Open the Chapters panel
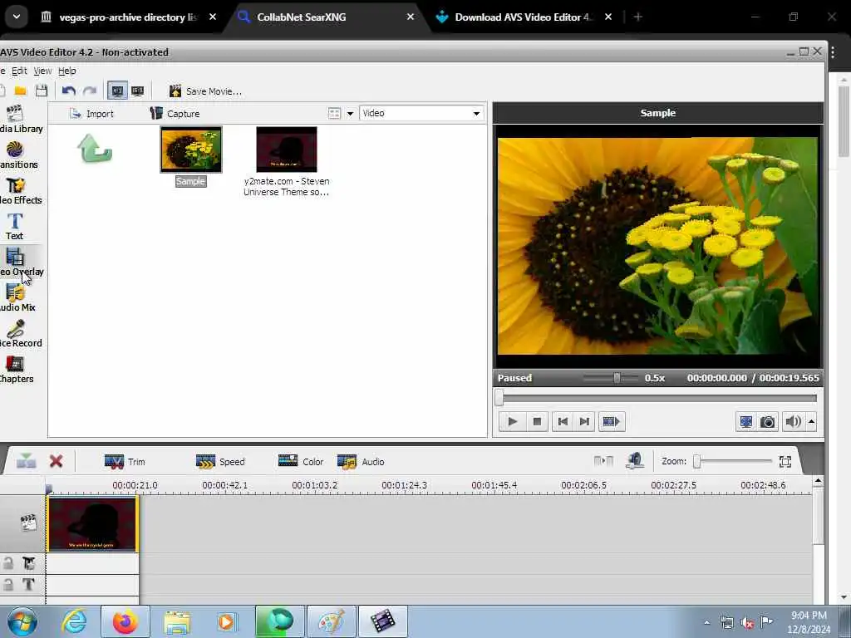The image size is (851, 638). pyautogui.click(x=17, y=370)
